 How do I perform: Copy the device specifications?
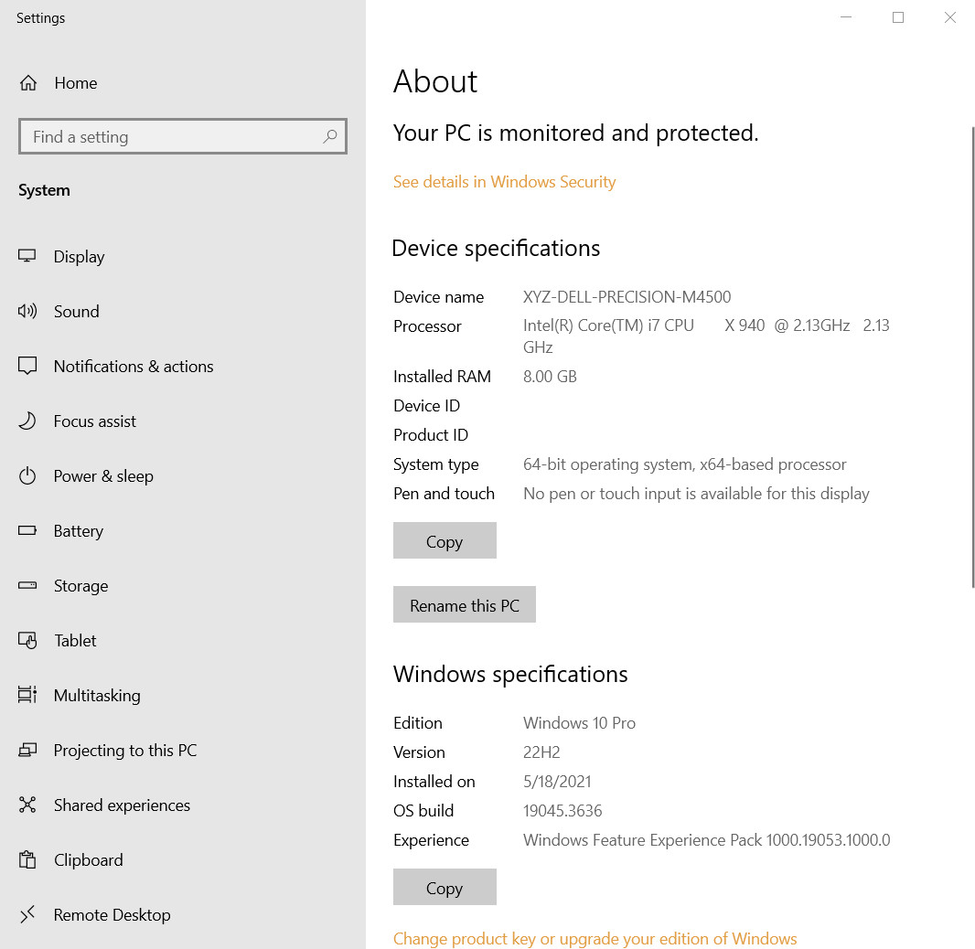pyautogui.click(x=445, y=540)
